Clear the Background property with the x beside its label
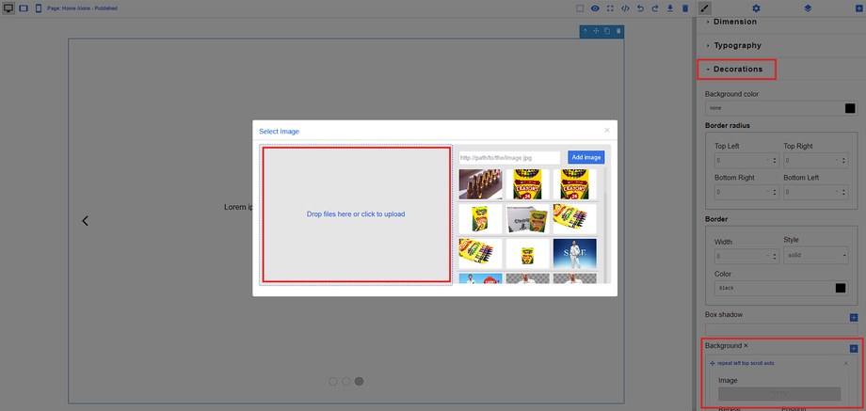This screenshot has width=866, height=411. 746,345
